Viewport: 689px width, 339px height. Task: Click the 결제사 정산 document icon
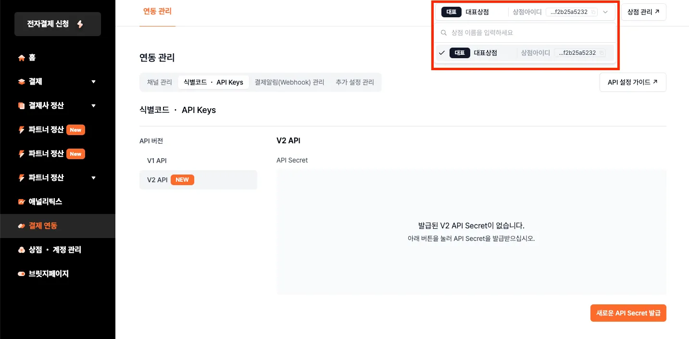tap(21, 106)
